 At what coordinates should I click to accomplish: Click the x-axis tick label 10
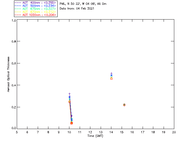(x=69, y=132)
